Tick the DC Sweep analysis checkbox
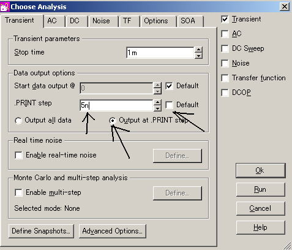This screenshot has height=250, width=292. pos(225,48)
